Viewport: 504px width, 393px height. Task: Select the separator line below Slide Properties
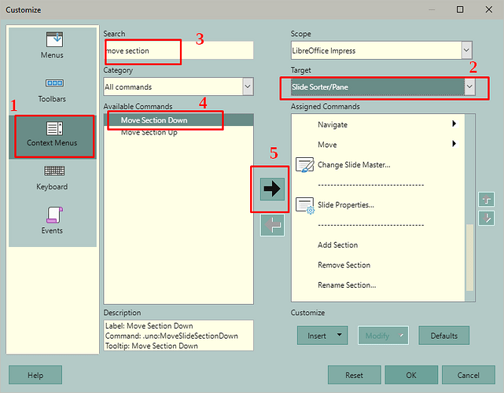click(x=370, y=225)
